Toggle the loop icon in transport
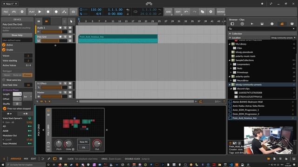Screen dimensions: 298x167 [x=135, y=12]
